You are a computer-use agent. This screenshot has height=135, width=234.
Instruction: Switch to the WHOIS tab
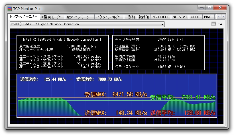click(196, 17)
